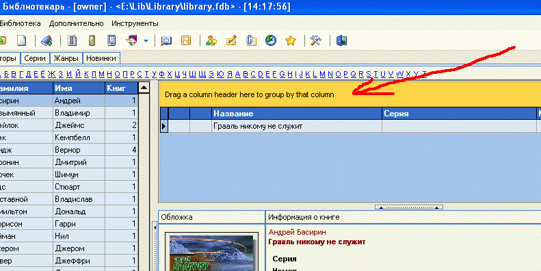Click the checklist document toolbar icon
The image size is (541, 271).
[x=72, y=41]
